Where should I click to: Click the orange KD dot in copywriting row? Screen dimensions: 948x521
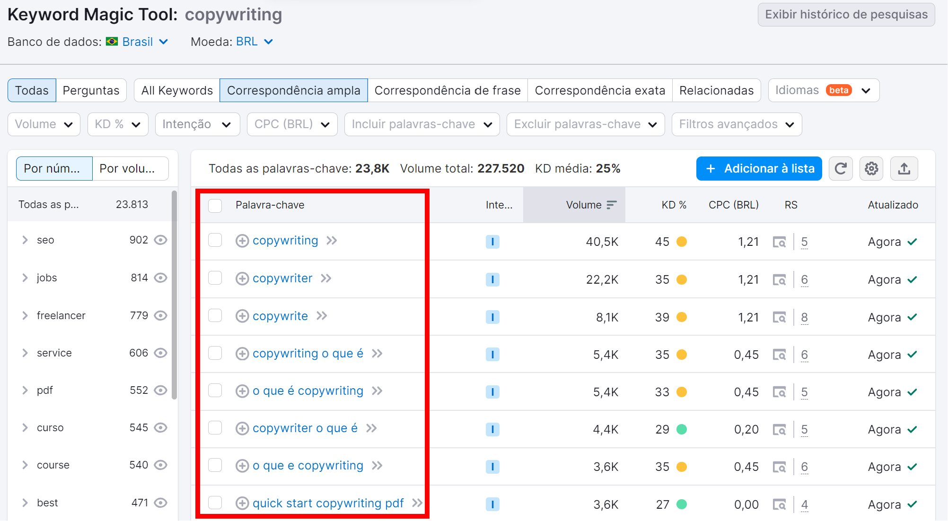[x=682, y=242]
